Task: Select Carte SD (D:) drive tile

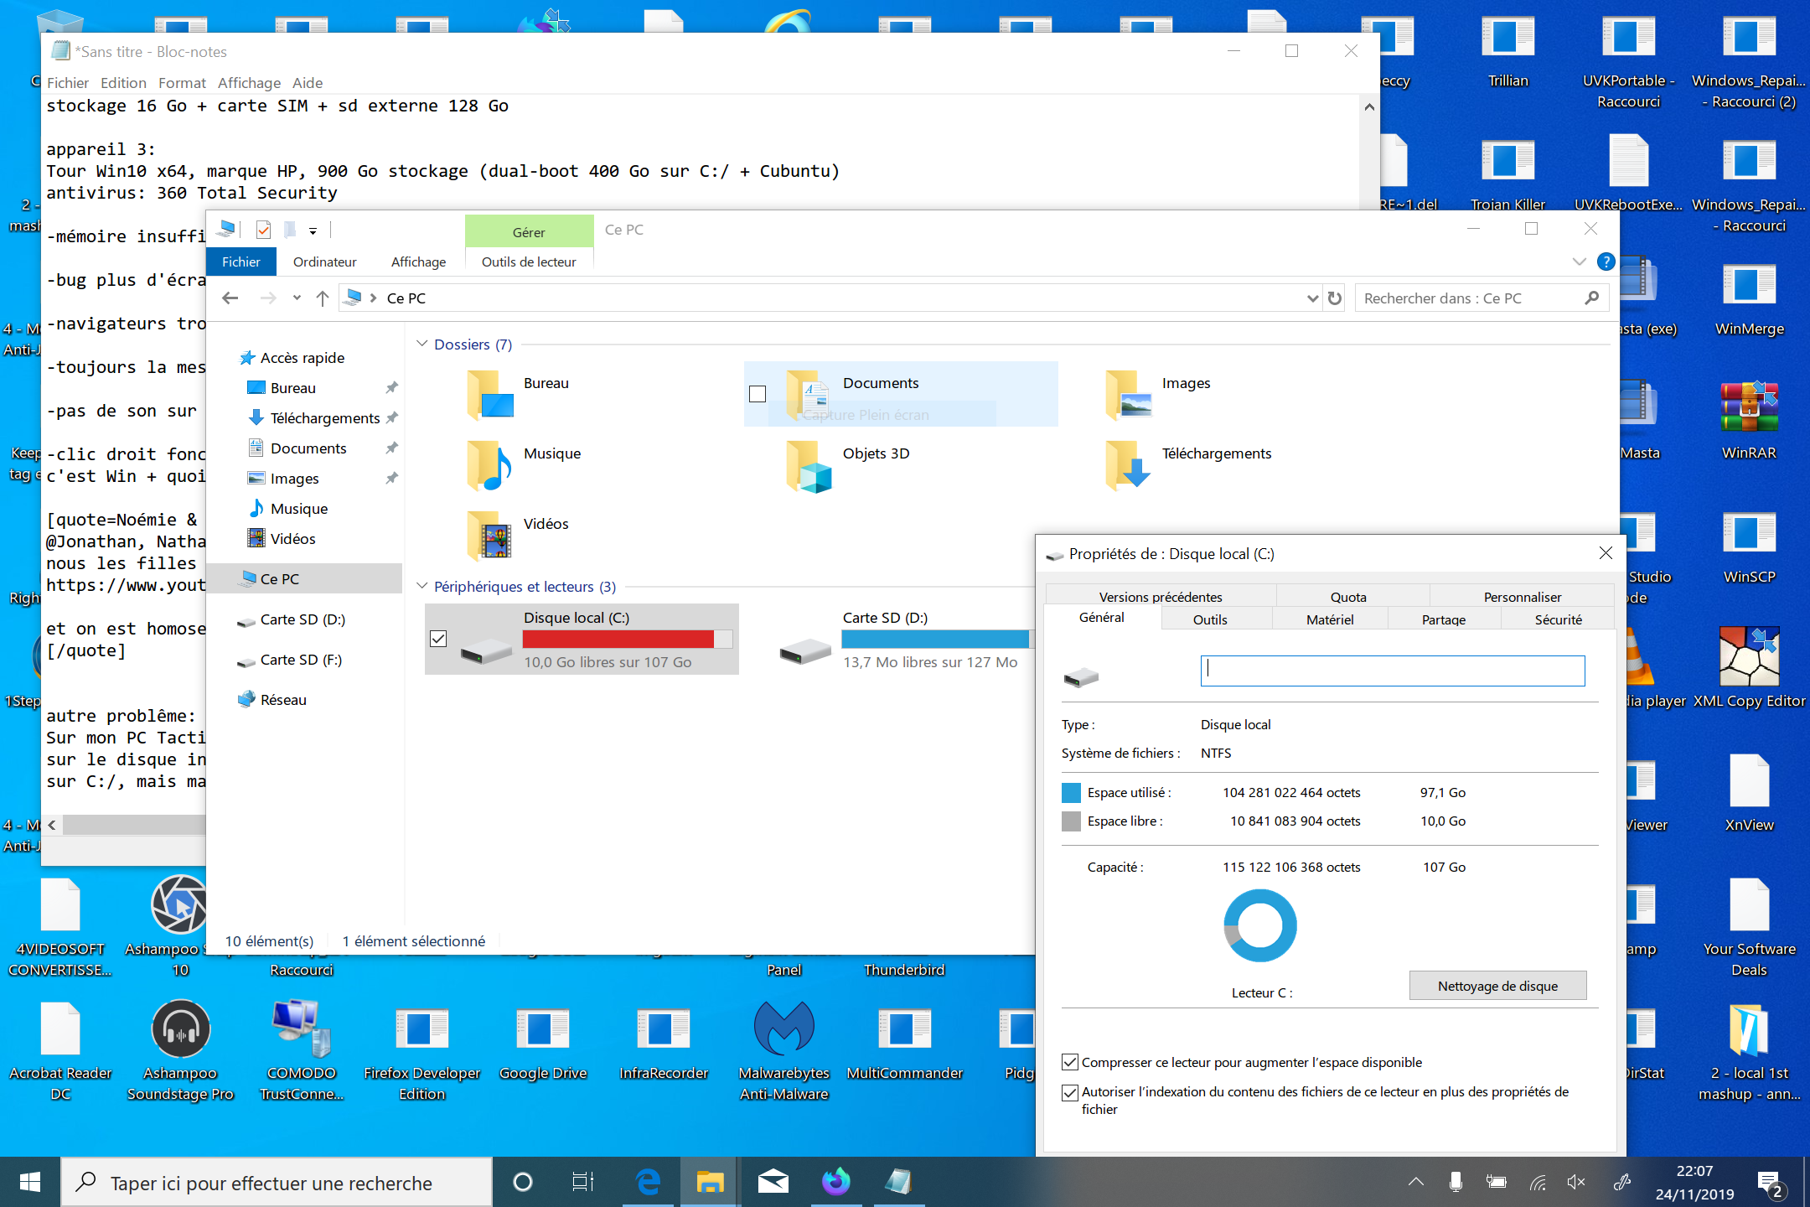Action: pos(901,640)
